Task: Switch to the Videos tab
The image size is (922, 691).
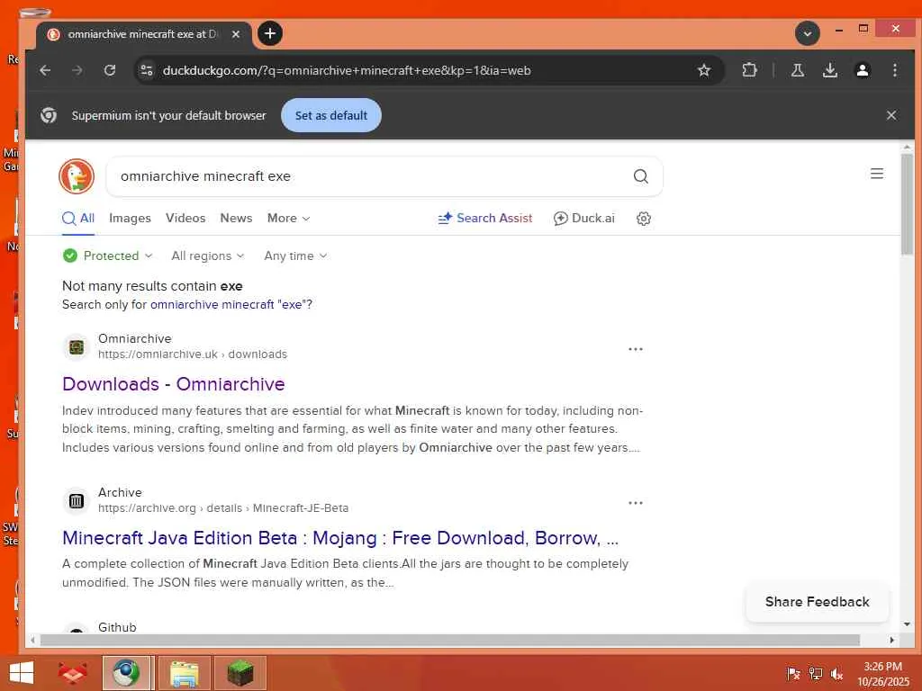Action: click(x=185, y=218)
